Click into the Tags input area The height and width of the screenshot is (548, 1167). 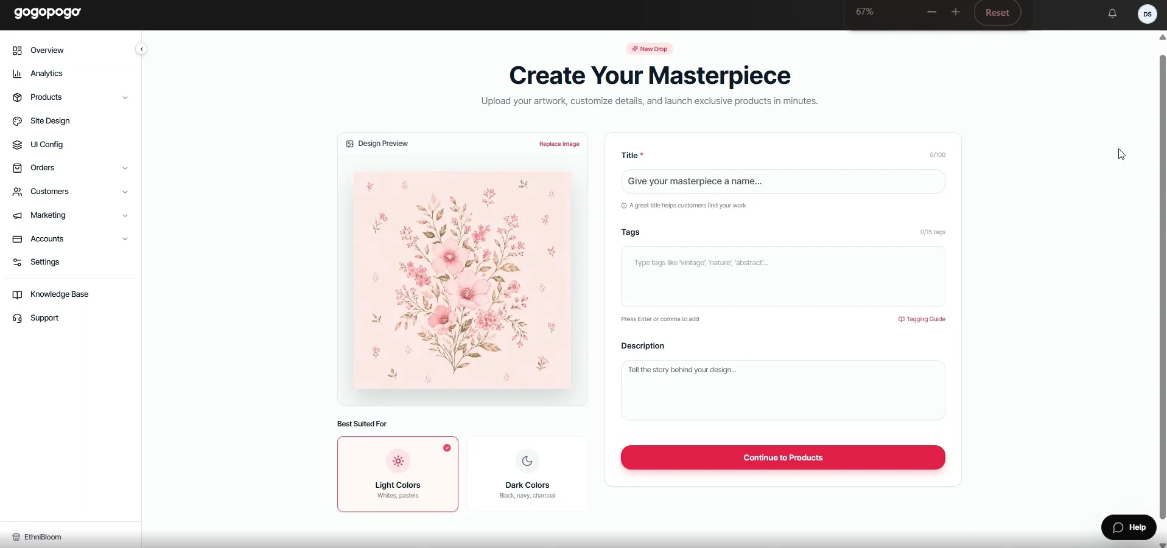click(783, 277)
